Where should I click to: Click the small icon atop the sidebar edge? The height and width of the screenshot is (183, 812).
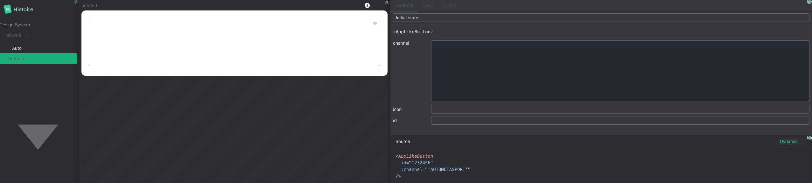[x=76, y=2]
